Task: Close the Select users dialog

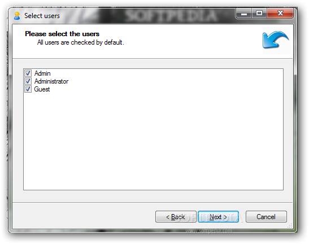Action: [x=280, y=14]
